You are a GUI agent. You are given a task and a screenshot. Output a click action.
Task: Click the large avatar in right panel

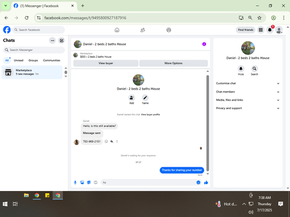248,48
